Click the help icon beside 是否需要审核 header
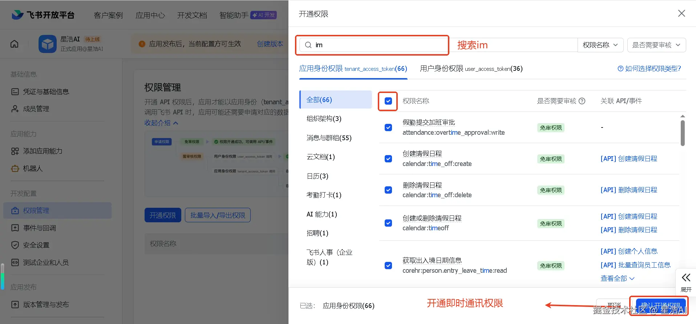 click(x=582, y=101)
